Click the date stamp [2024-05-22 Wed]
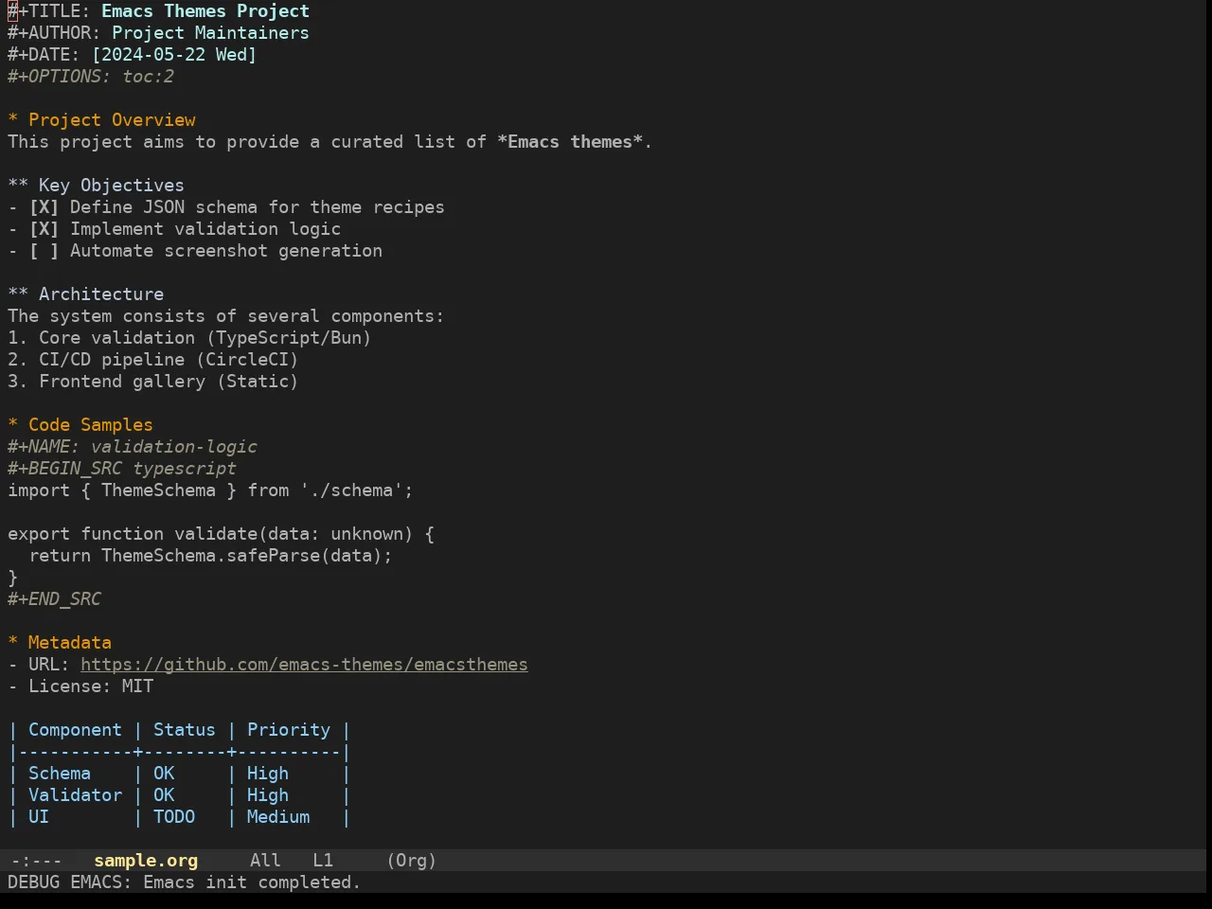The image size is (1212, 909). (174, 55)
